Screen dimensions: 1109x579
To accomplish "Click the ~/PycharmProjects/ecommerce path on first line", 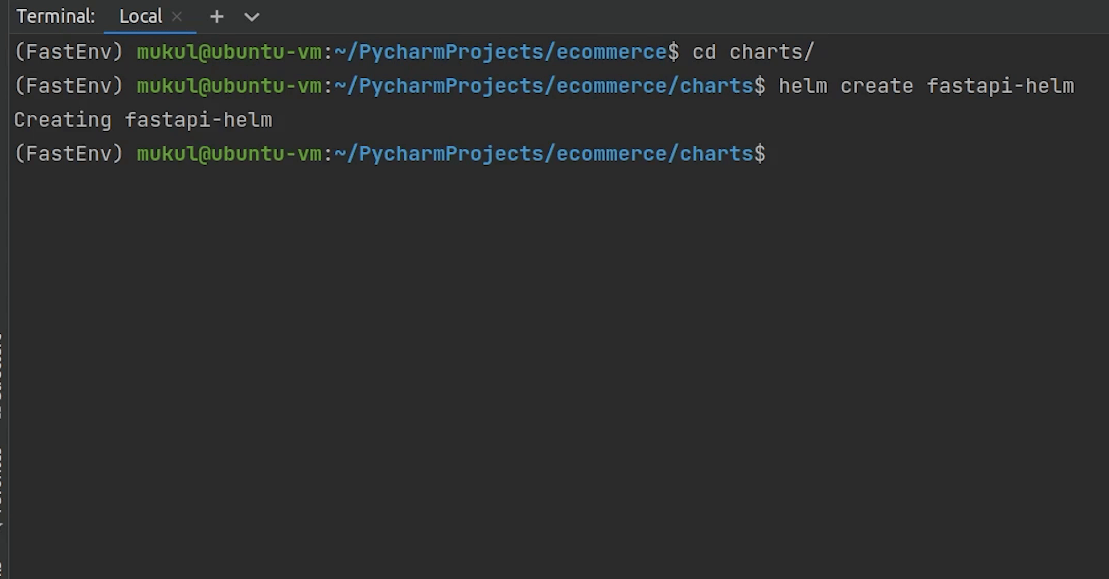I will click(500, 52).
